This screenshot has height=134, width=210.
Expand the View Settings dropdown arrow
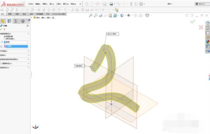click(150, 16)
